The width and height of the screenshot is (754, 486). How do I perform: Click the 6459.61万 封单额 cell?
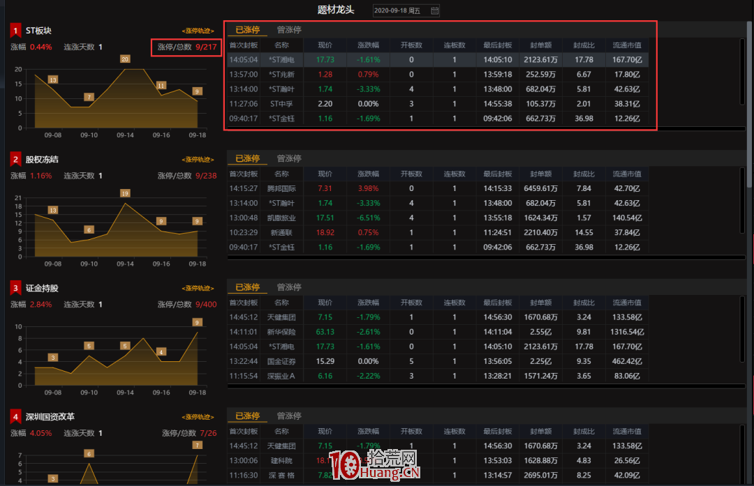click(541, 188)
